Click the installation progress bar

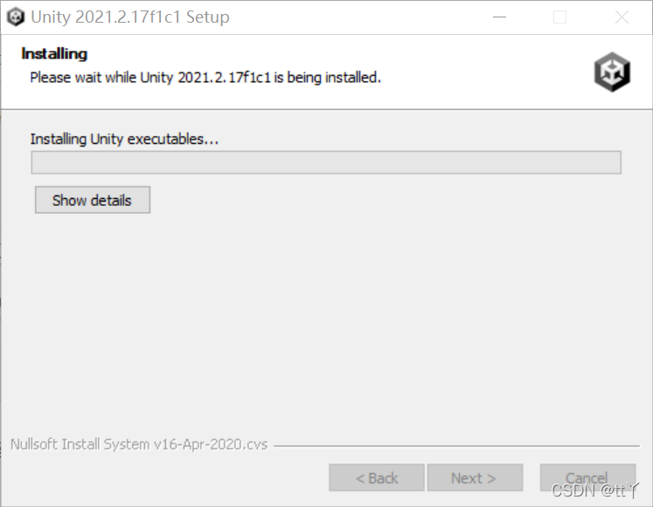(x=326, y=162)
